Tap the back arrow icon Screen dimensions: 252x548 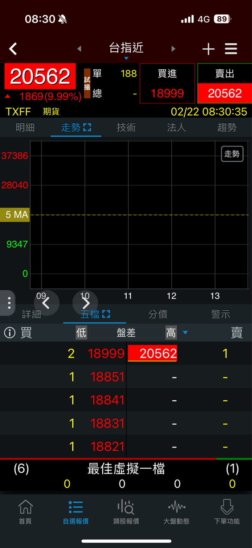pyautogui.click(x=13, y=49)
